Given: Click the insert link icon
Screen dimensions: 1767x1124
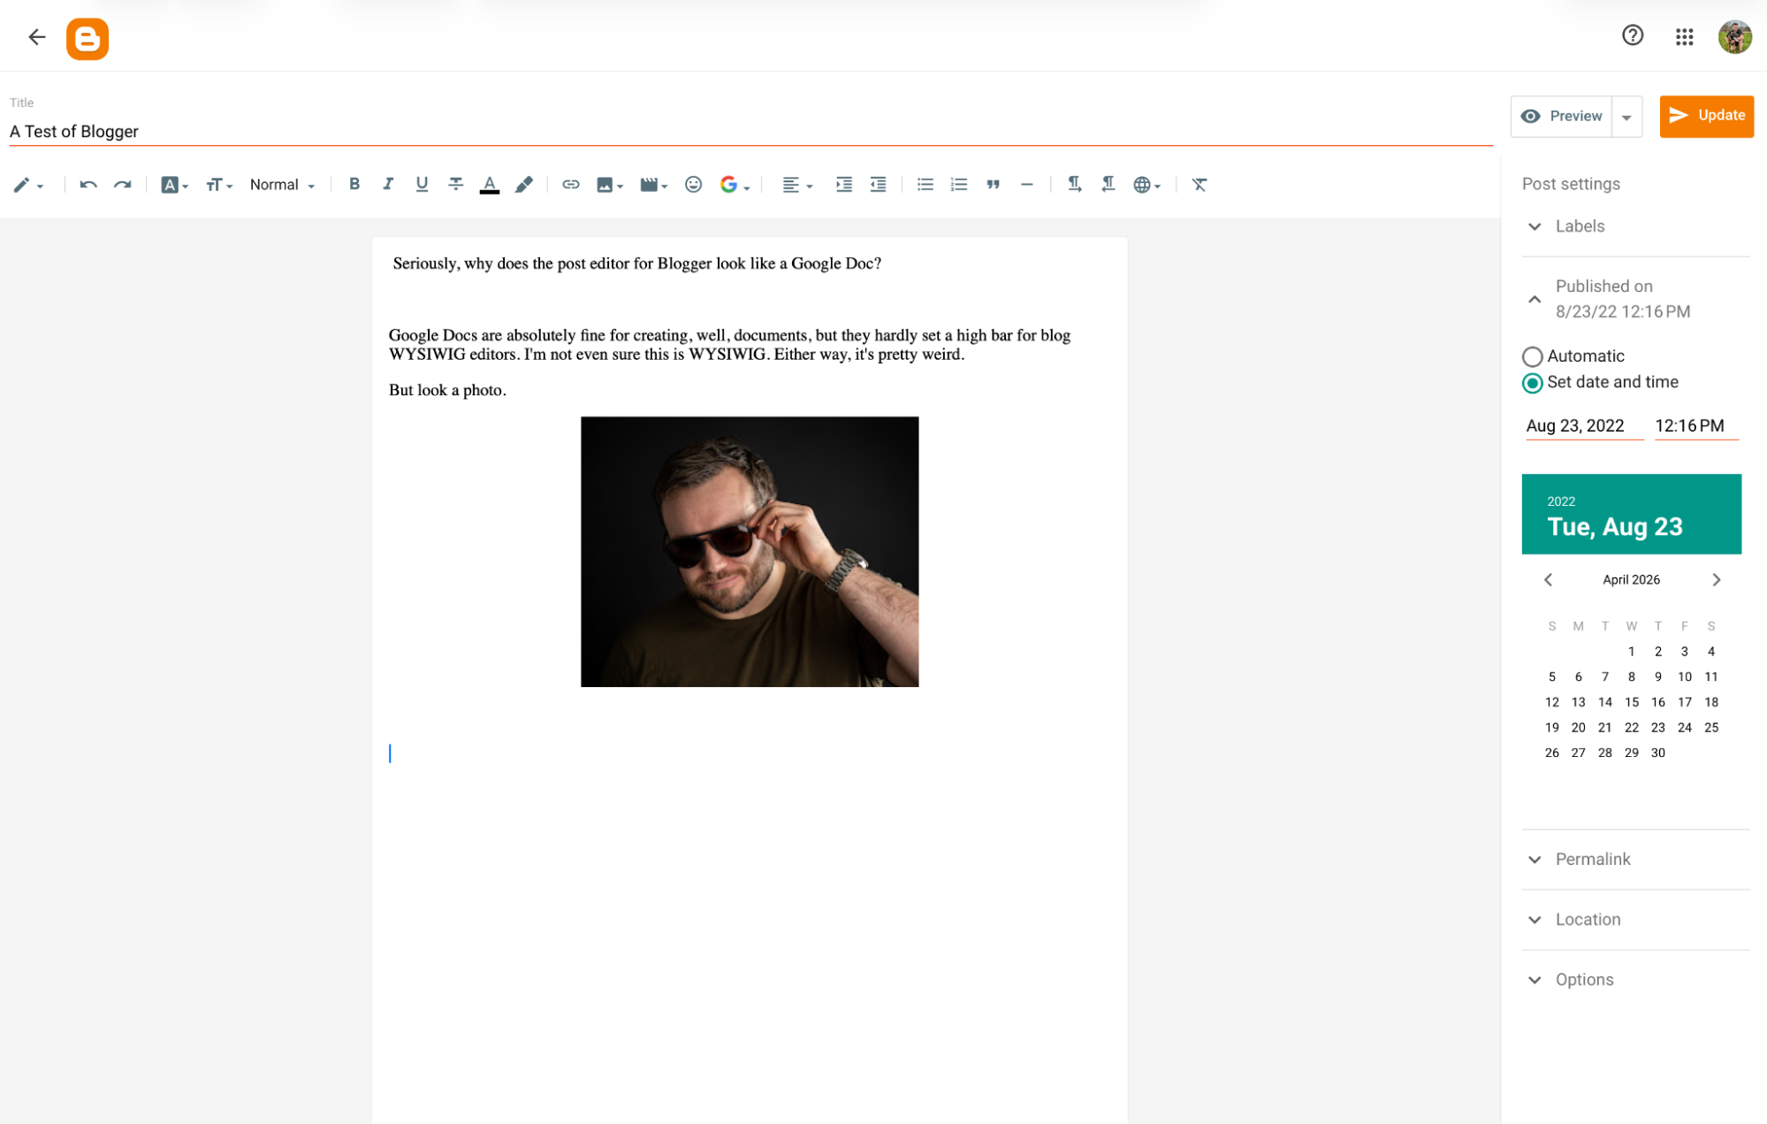Looking at the screenshot, I should click(x=570, y=184).
